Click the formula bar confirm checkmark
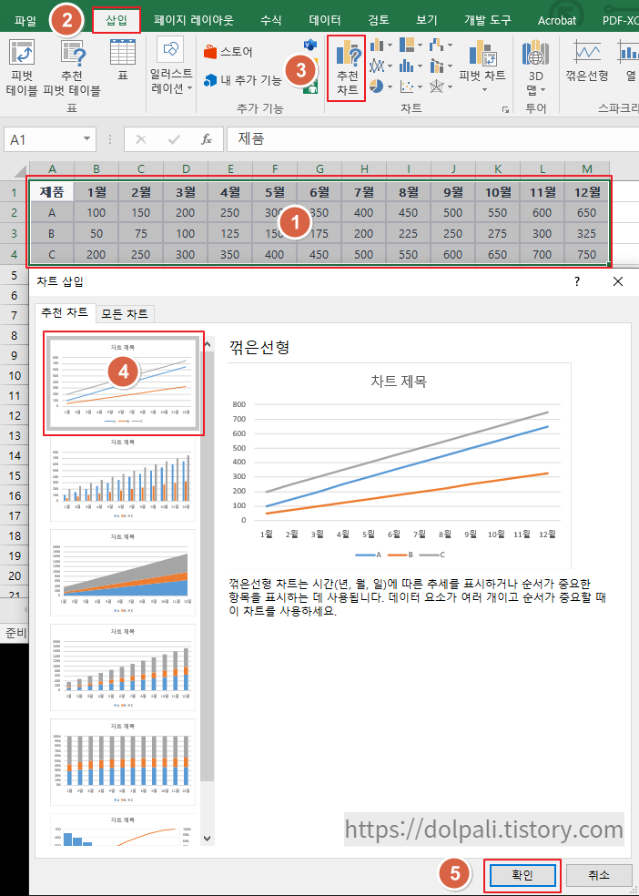 click(174, 139)
